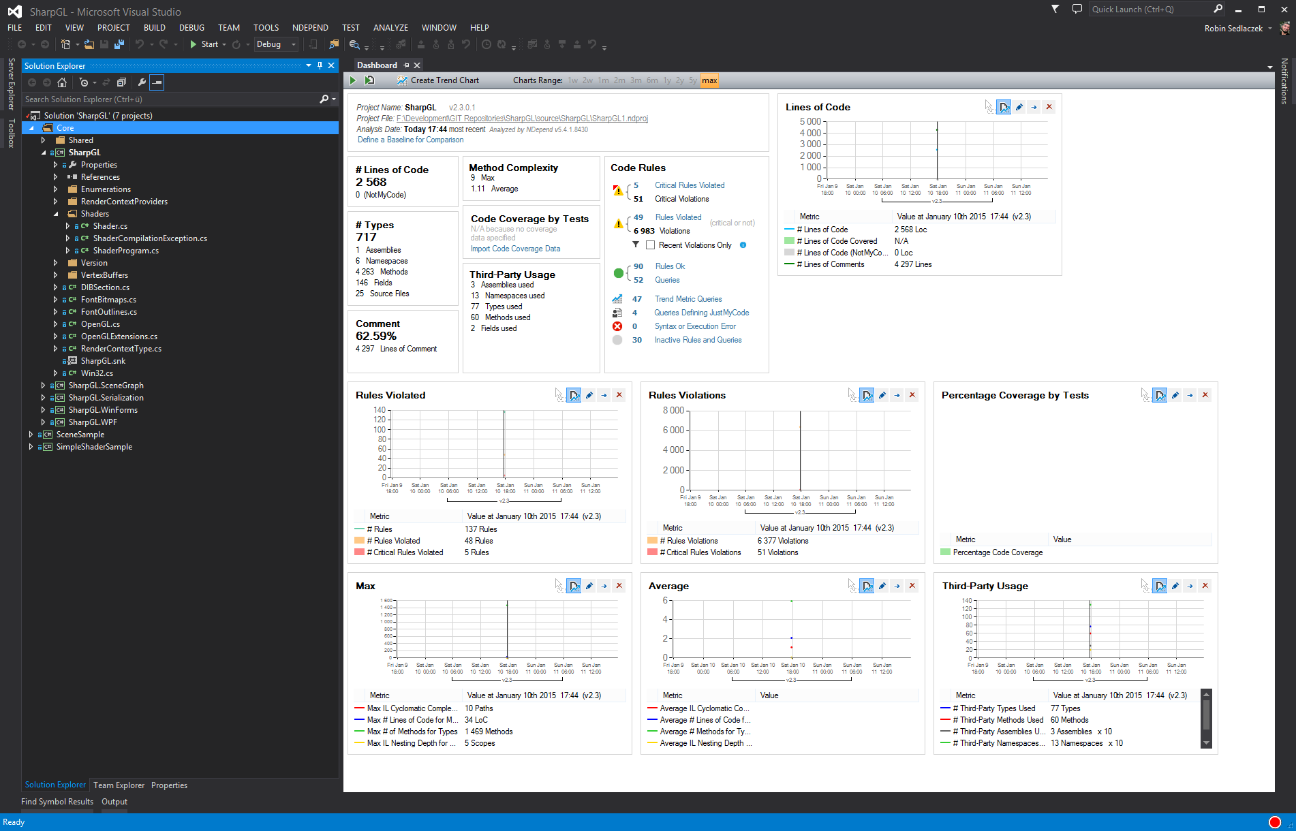Select the 5y charts range
This screenshot has height=831, width=1296.
tap(693, 80)
